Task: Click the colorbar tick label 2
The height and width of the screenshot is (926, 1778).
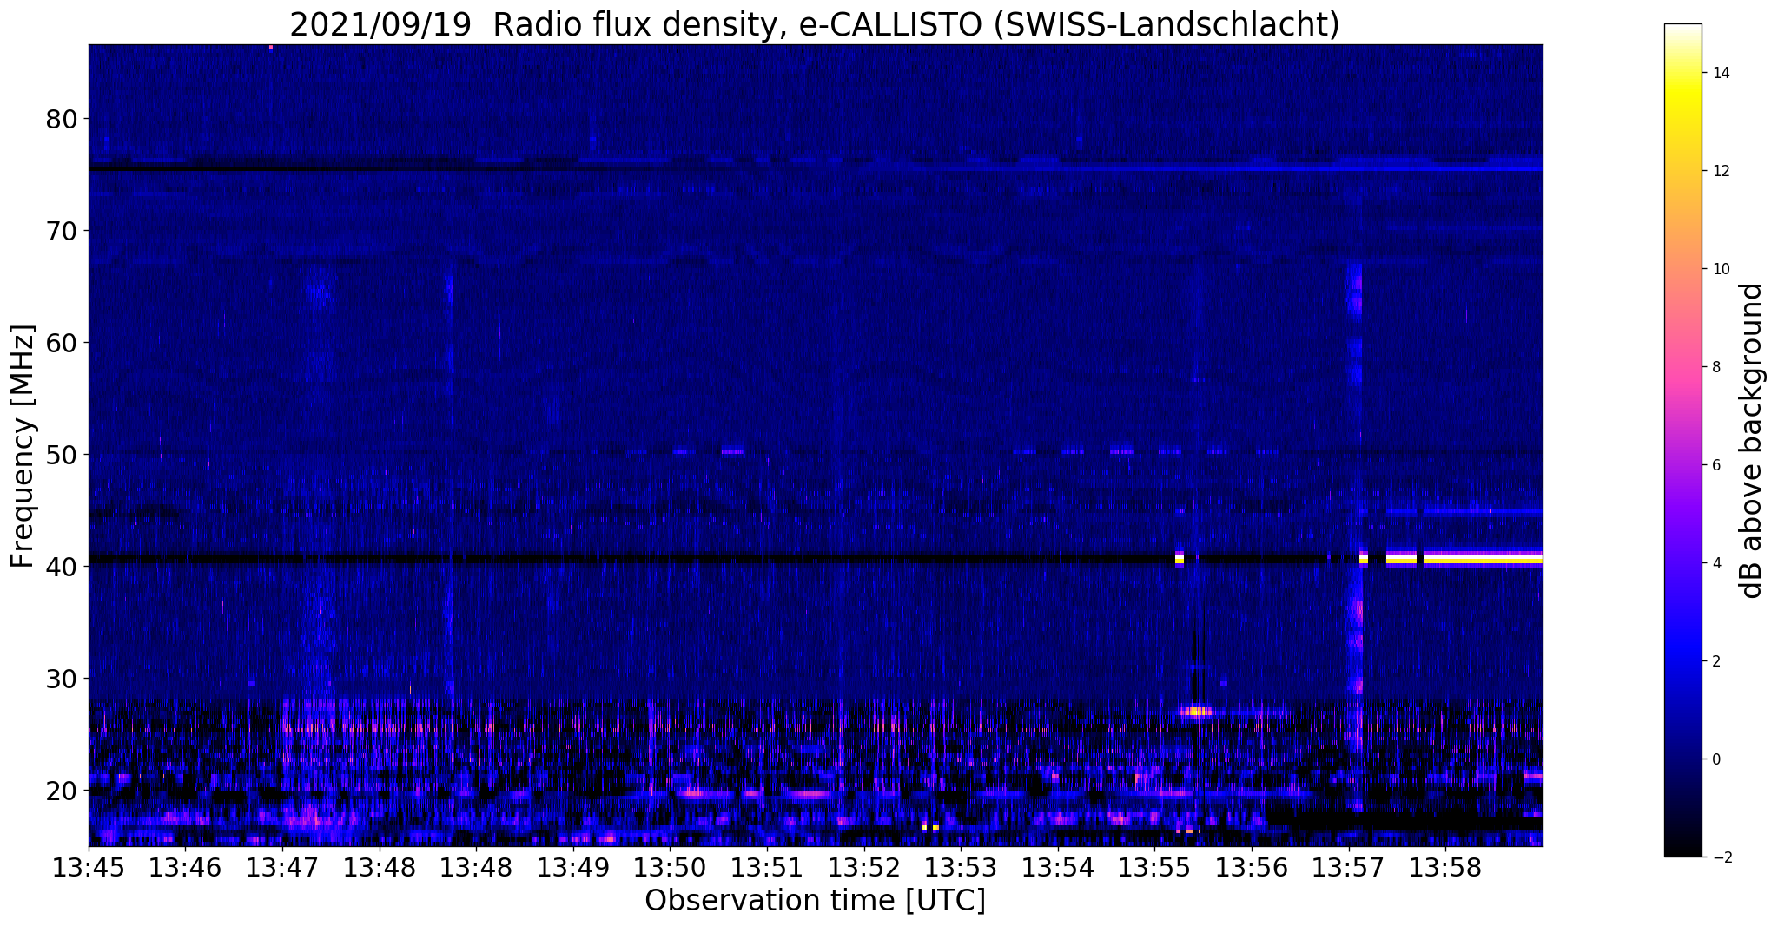Action: 1715,661
